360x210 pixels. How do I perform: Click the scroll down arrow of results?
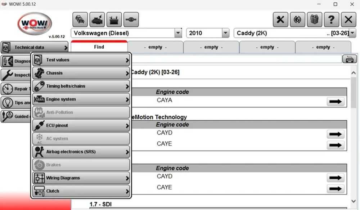pyautogui.click(x=354, y=201)
